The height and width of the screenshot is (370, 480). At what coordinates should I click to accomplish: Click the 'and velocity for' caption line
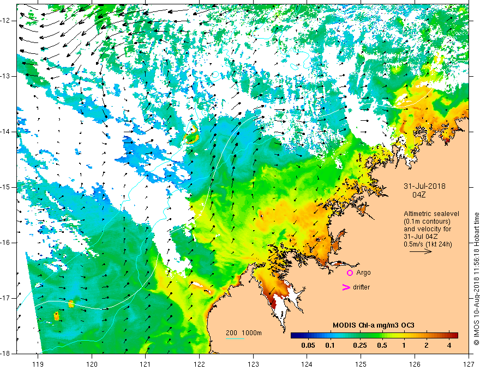(427, 229)
